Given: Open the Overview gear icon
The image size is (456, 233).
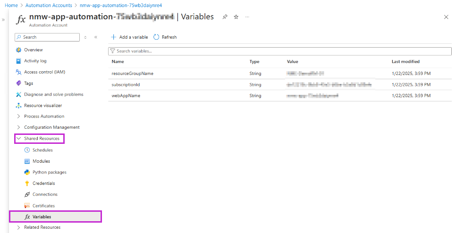Looking at the screenshot, I should (x=18, y=50).
